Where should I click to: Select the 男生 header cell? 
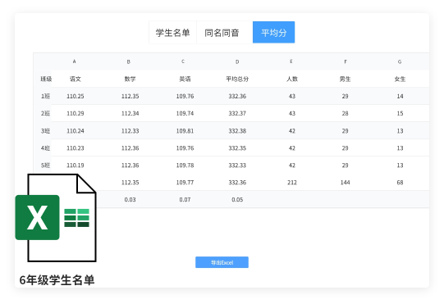coord(346,79)
